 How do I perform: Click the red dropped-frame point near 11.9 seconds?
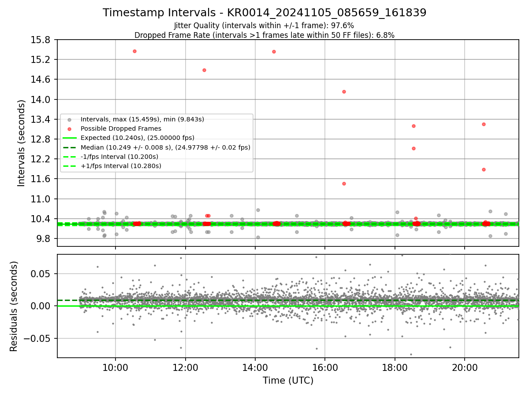click(x=484, y=169)
